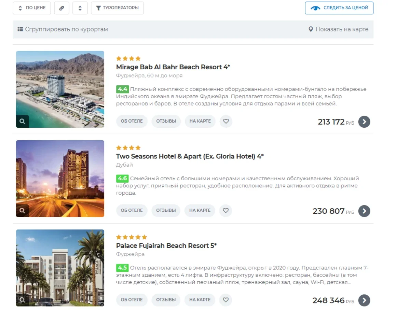The width and height of the screenshot is (410, 310).
Task: Click the link icon button in toolbar
Action: [x=61, y=8]
